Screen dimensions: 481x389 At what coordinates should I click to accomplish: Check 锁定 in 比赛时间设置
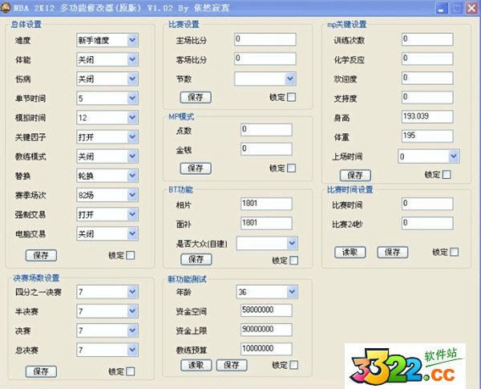pyautogui.click(x=454, y=252)
